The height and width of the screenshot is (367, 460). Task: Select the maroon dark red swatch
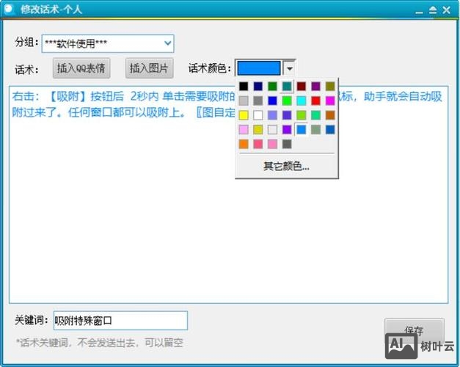301,87
